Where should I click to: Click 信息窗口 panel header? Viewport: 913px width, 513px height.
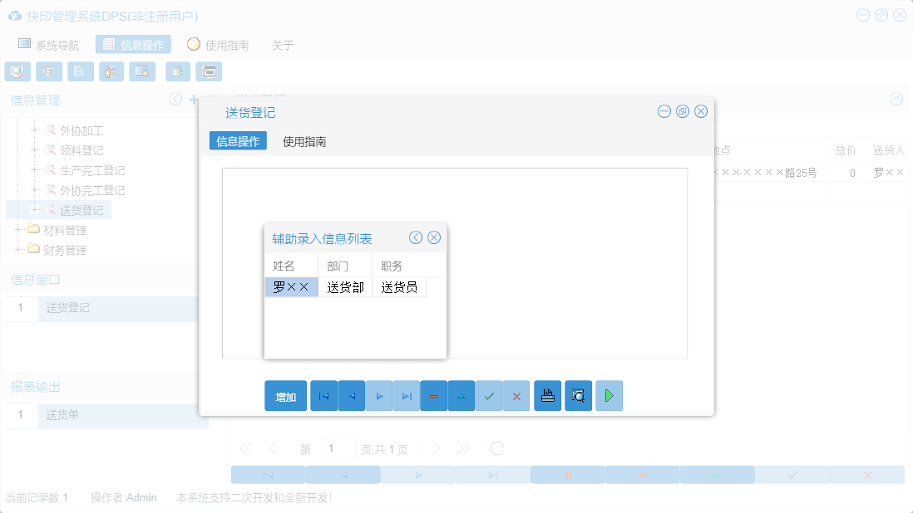[36, 280]
